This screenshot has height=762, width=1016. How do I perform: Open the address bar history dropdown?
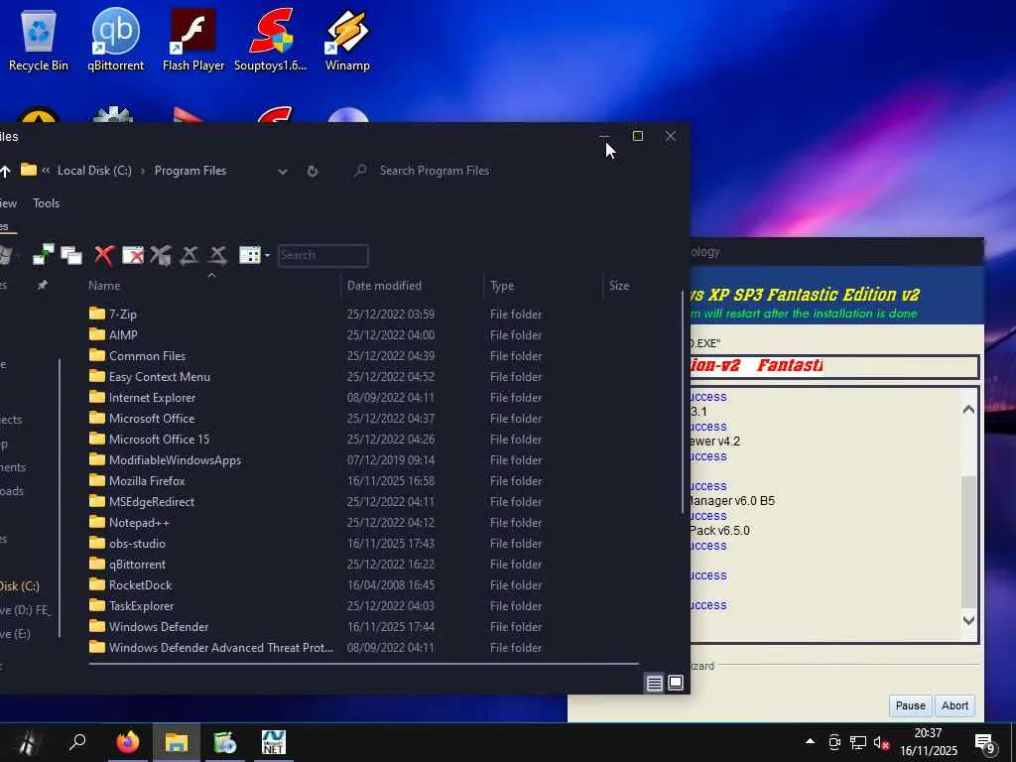[283, 171]
